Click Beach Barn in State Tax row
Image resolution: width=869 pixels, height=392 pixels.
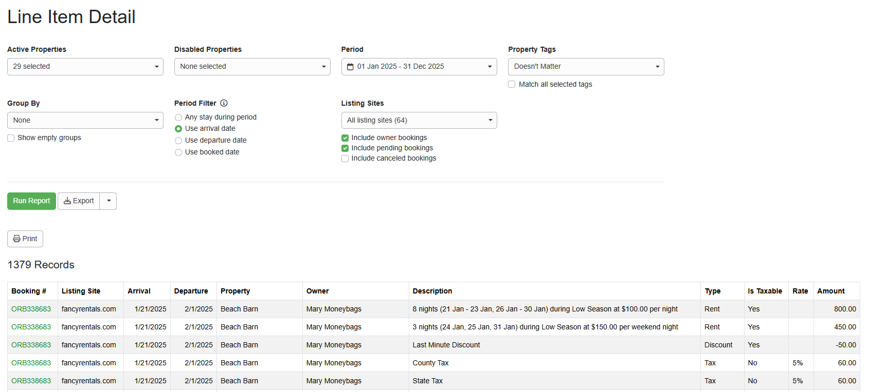[x=240, y=381]
